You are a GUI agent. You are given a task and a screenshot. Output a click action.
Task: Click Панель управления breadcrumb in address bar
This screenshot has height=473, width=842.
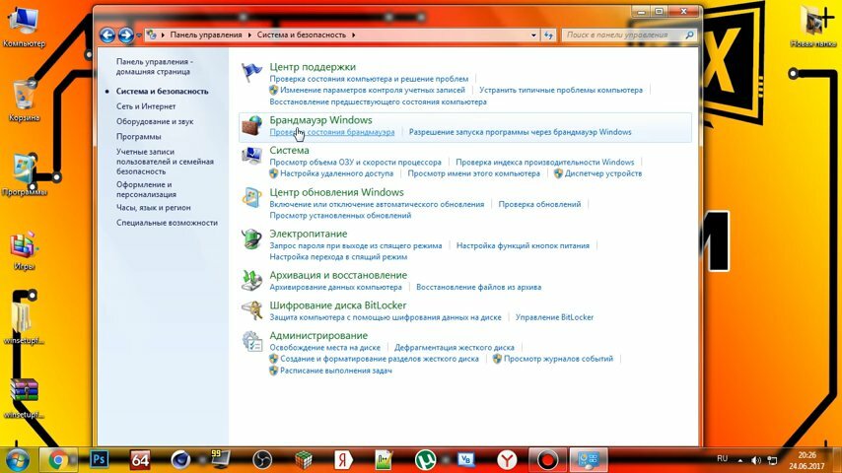[206, 34]
